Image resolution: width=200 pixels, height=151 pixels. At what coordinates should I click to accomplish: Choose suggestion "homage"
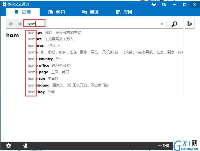[x=104, y=32]
